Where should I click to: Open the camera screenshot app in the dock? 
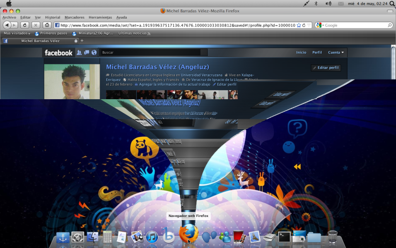299,237
